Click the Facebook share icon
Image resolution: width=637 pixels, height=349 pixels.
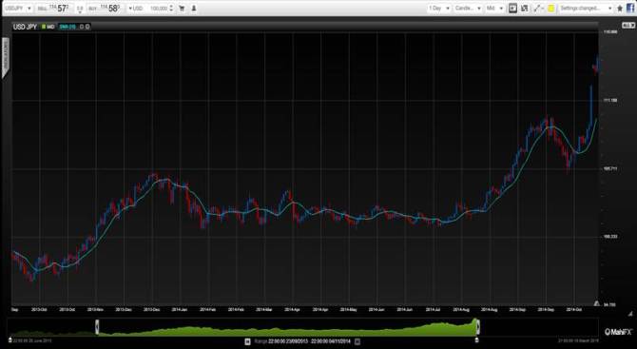pyautogui.click(x=630, y=8)
